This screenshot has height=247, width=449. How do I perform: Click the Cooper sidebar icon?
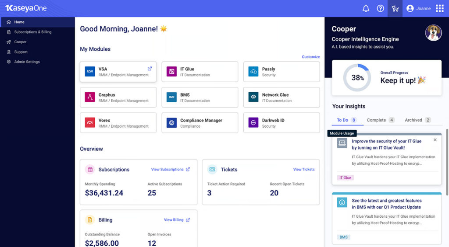pyautogui.click(x=9, y=42)
